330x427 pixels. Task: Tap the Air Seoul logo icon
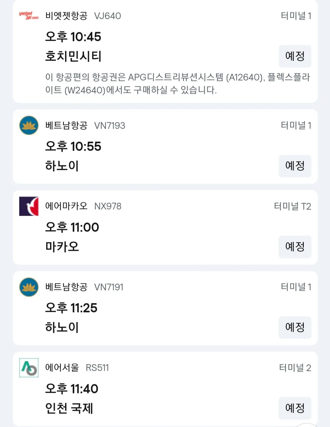tap(29, 368)
